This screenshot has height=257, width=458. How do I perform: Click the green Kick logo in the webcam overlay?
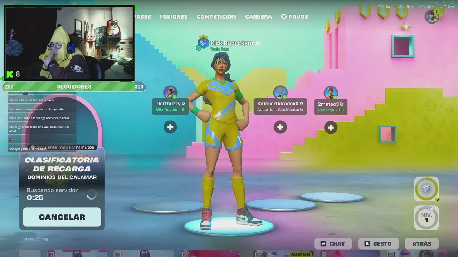click(10, 74)
